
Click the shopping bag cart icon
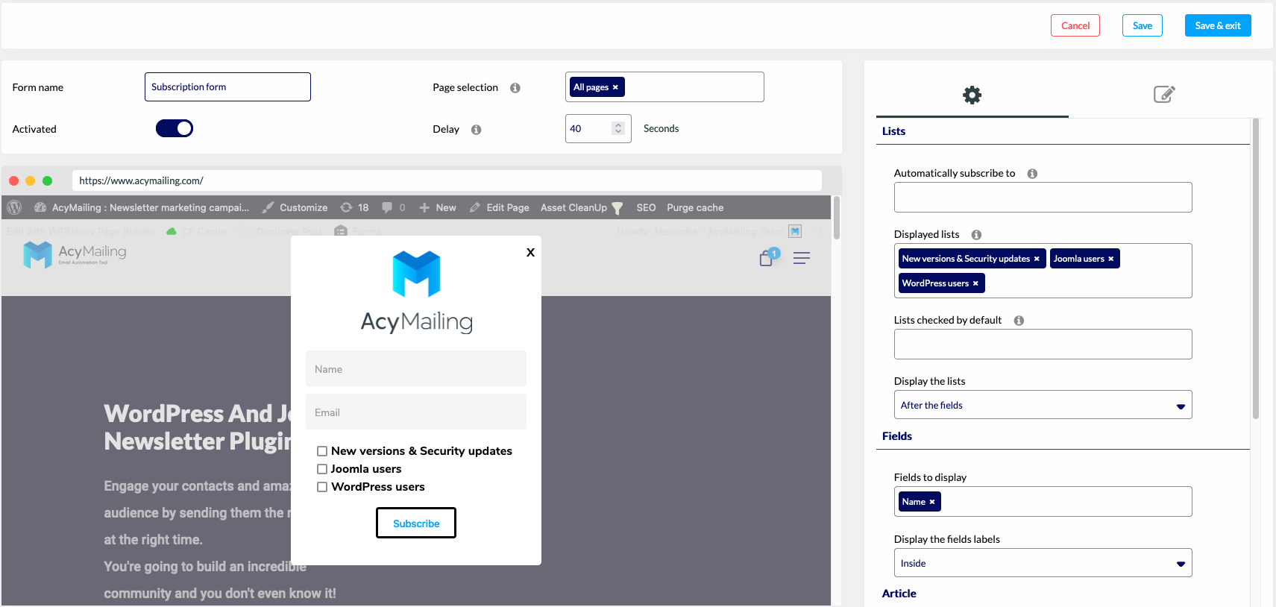[767, 258]
